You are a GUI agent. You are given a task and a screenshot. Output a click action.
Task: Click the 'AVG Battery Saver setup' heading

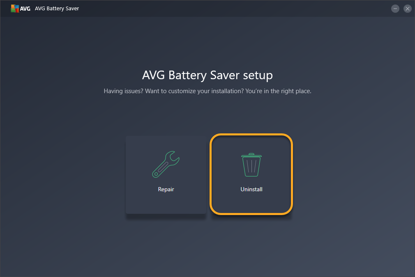[207, 76]
